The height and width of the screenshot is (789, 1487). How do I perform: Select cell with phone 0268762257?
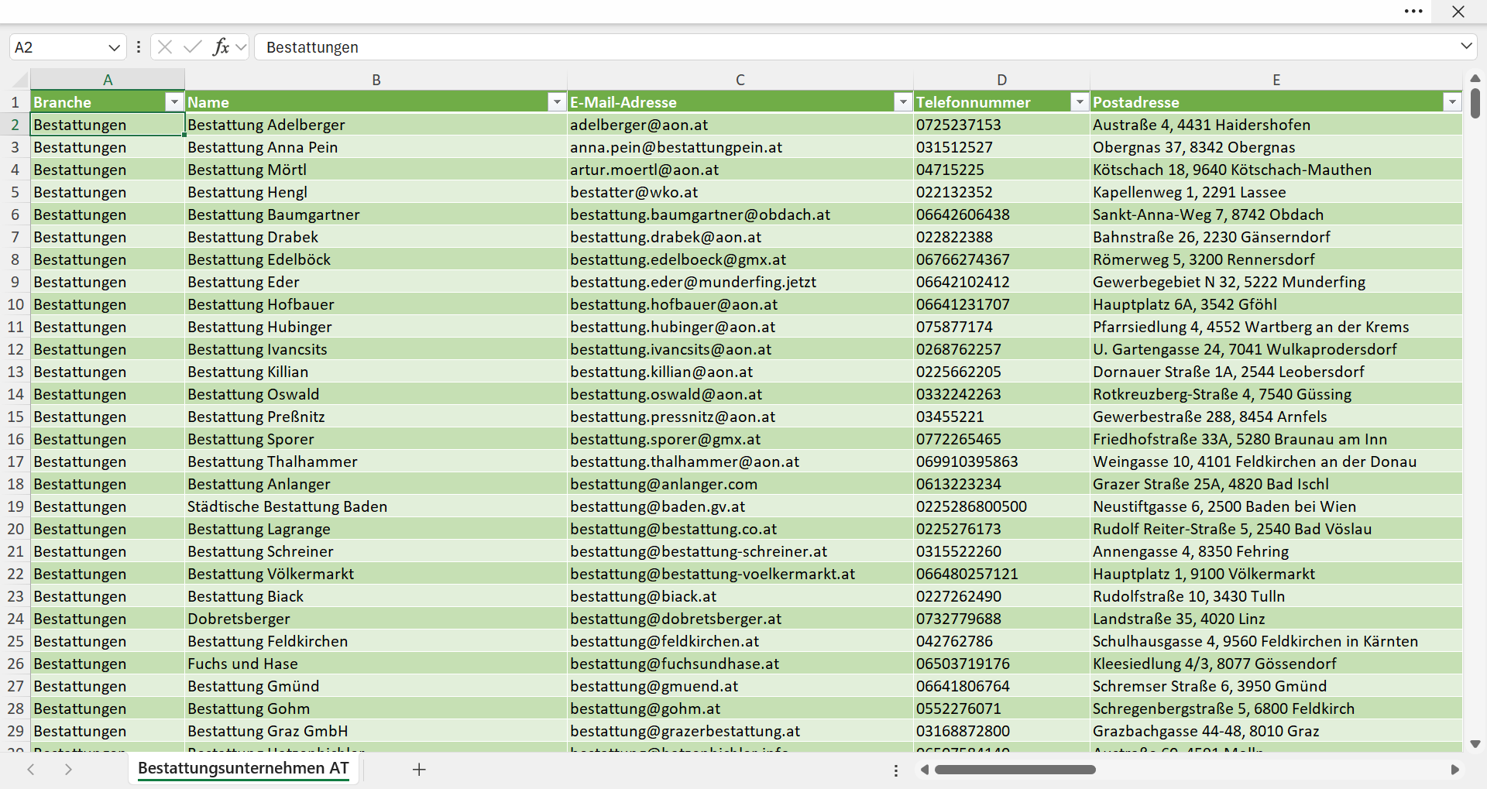coord(1001,349)
